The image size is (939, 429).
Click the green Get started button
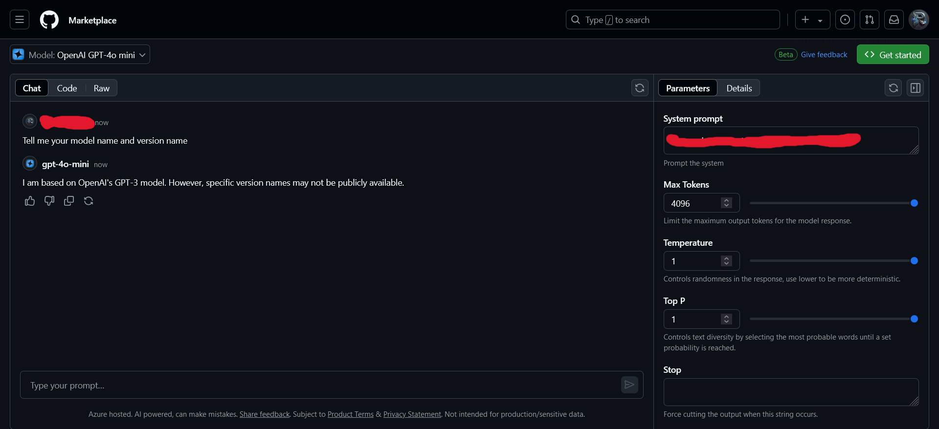tap(893, 54)
